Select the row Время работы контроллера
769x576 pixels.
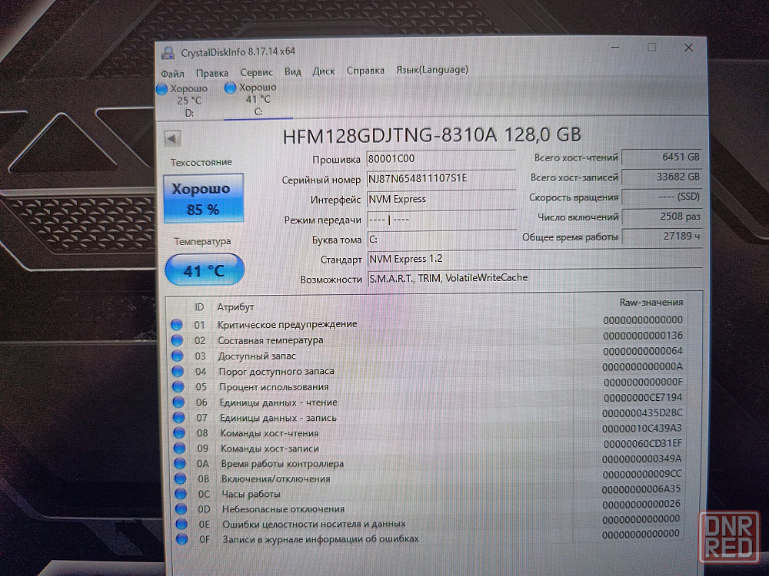[427, 461]
